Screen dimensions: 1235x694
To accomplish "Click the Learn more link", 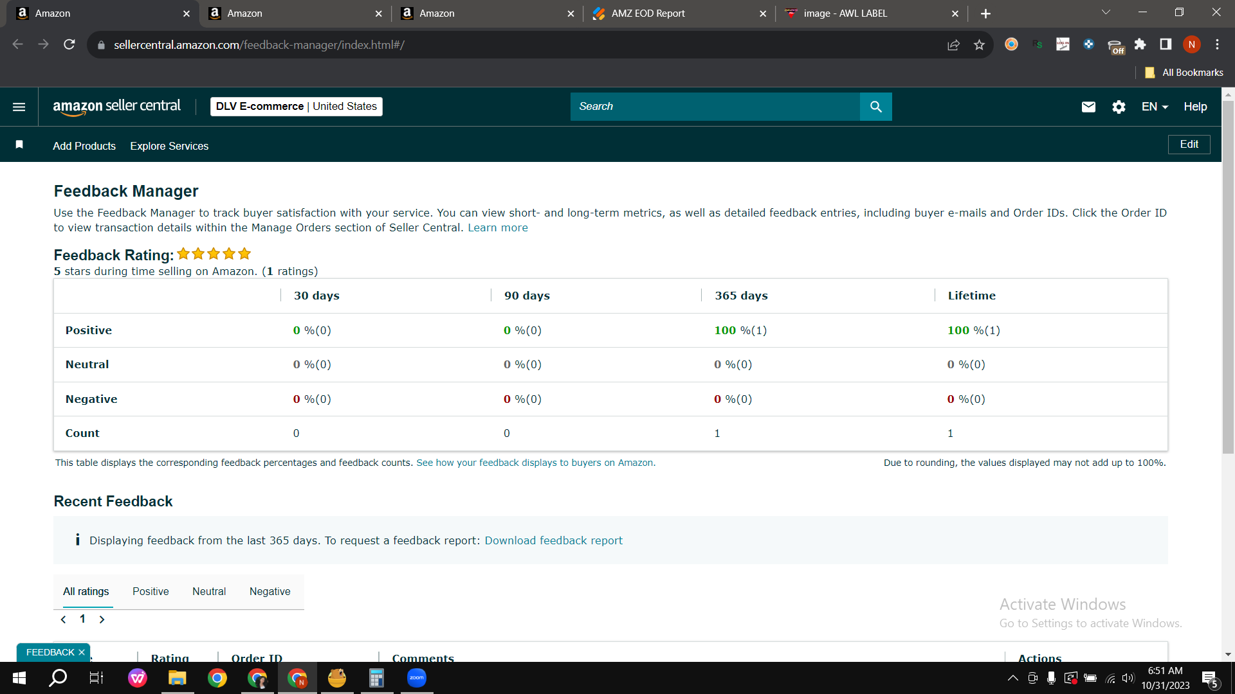I will point(498,227).
